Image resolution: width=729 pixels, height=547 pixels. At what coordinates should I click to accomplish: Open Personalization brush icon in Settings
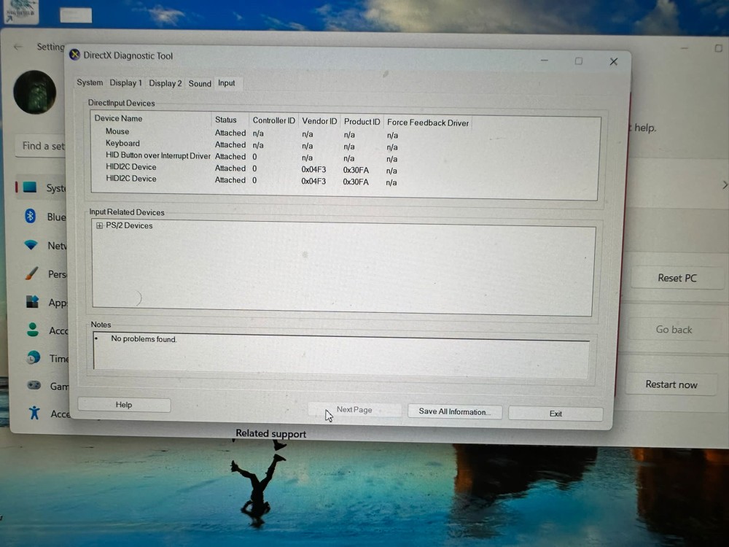coord(31,273)
